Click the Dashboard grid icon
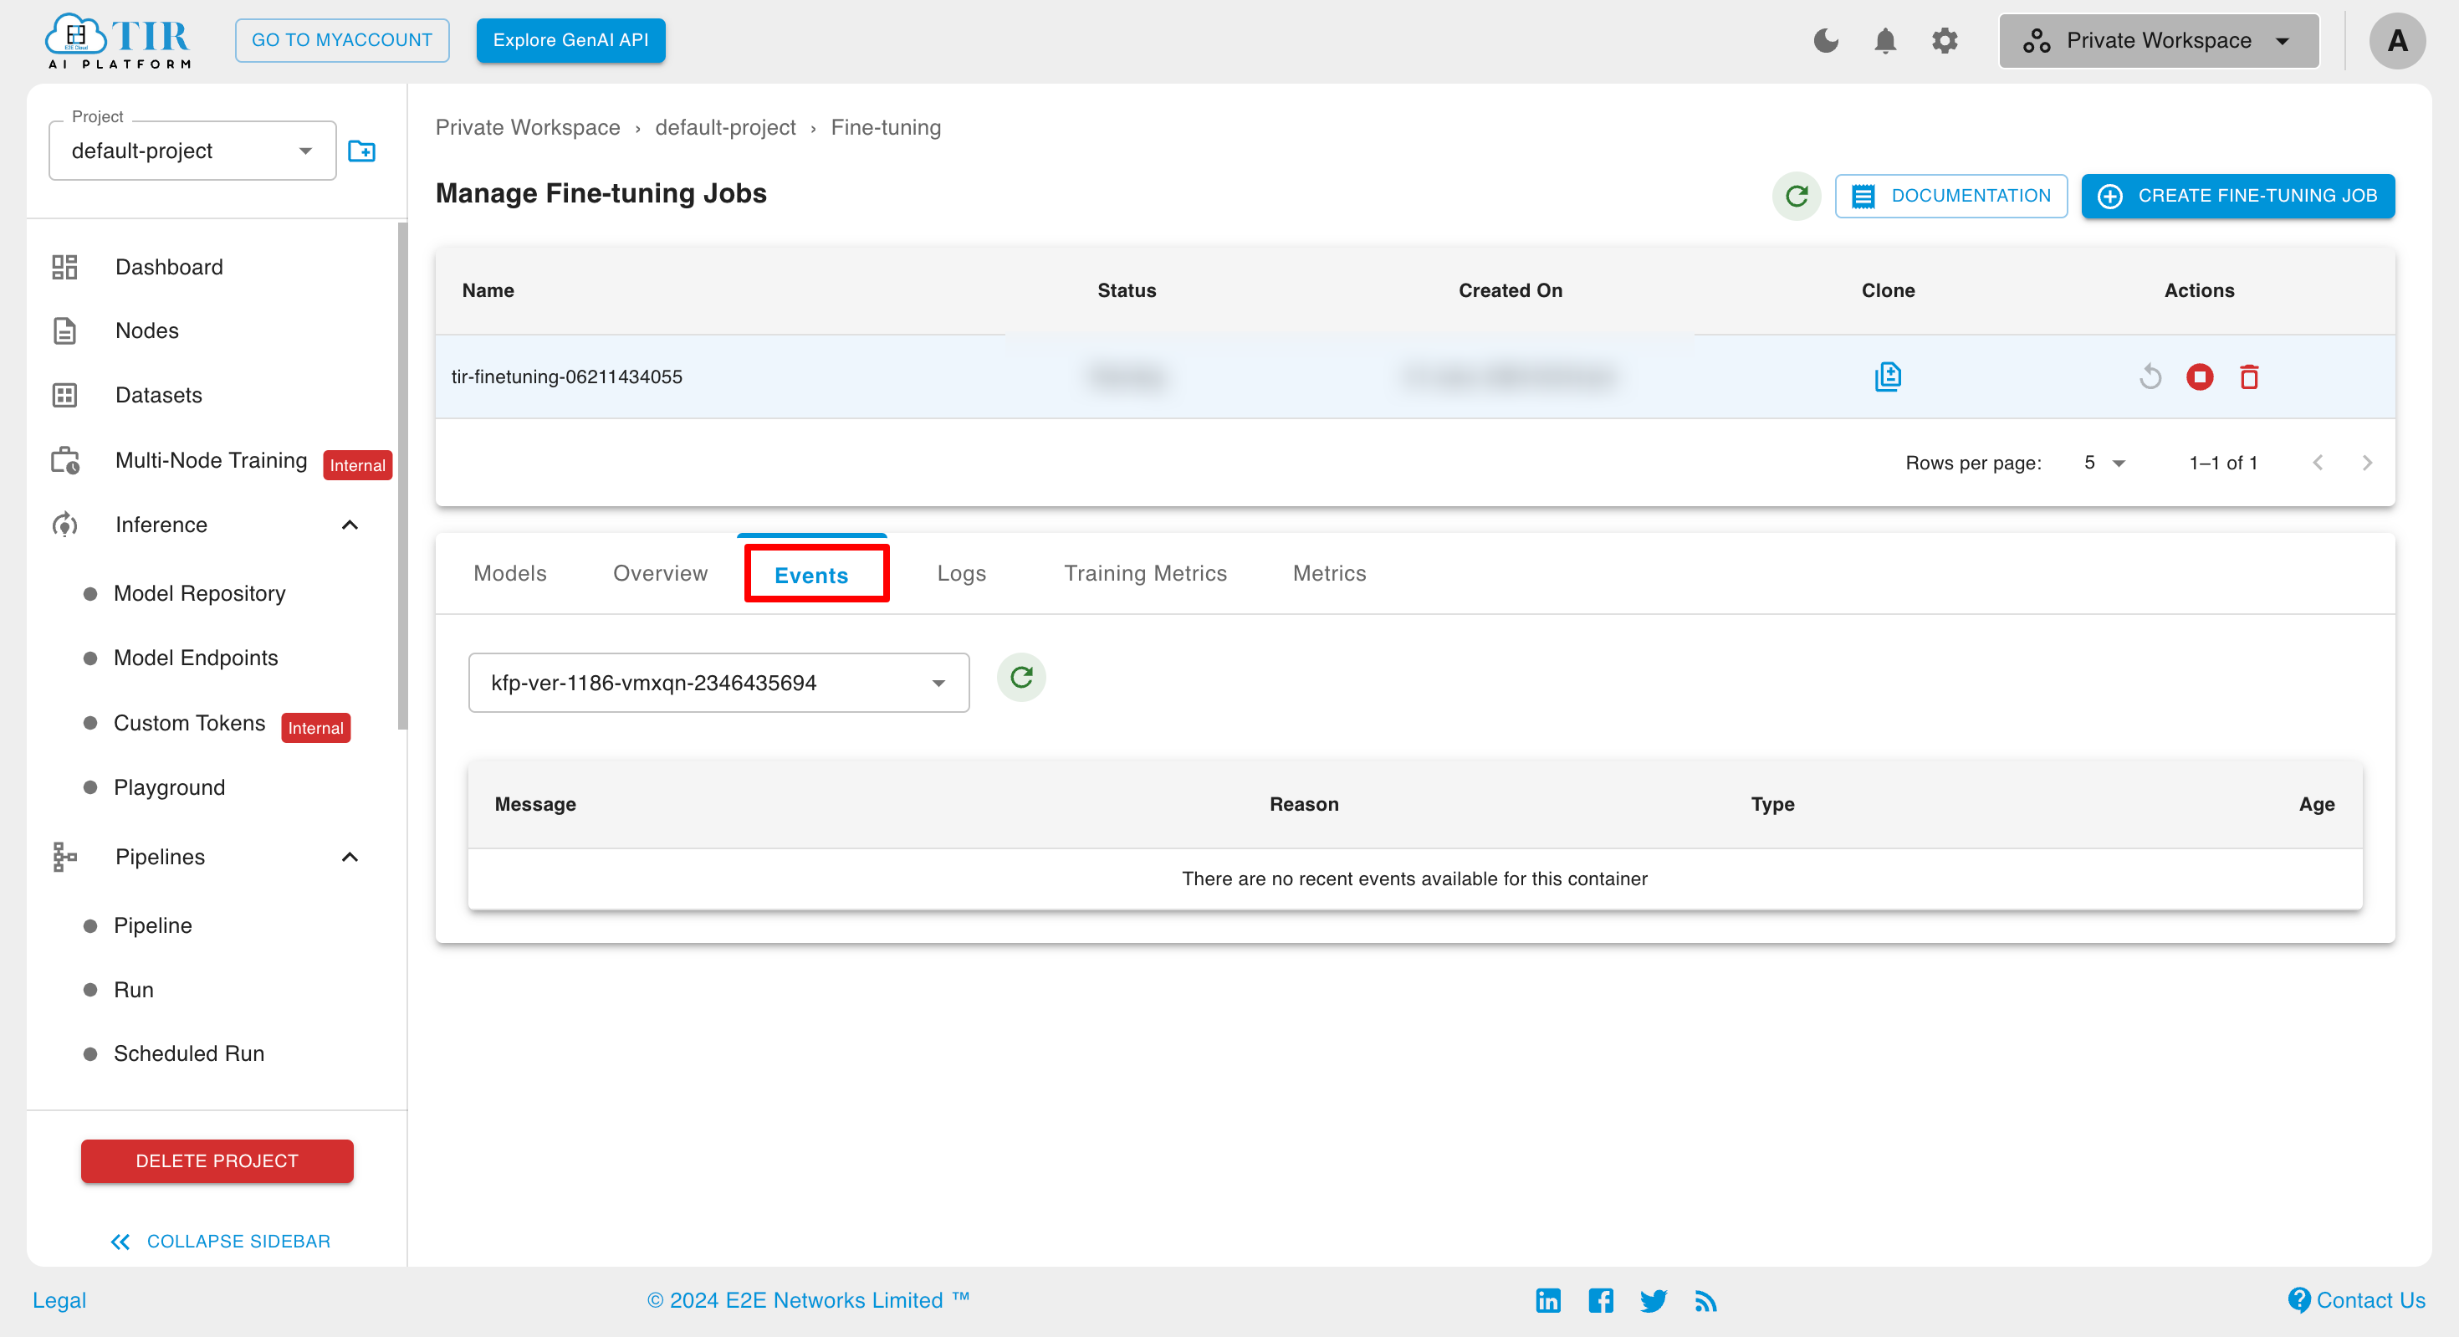2459x1337 pixels. point(65,266)
